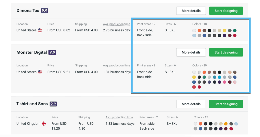The width and height of the screenshot is (260, 137).
Task: Pick the purple swatch in Dimona Tee colors
Action: 224,35
